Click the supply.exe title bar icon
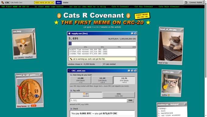The image size is (207, 117). [69, 34]
